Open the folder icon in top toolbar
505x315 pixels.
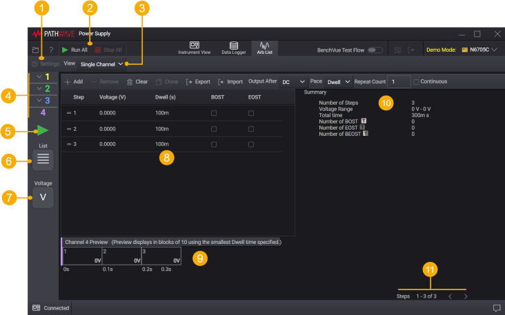35,50
